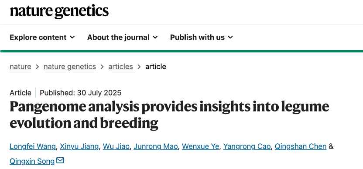Go to the articles breadcrumb link
Screen dimensions: 363x169
pos(120,67)
